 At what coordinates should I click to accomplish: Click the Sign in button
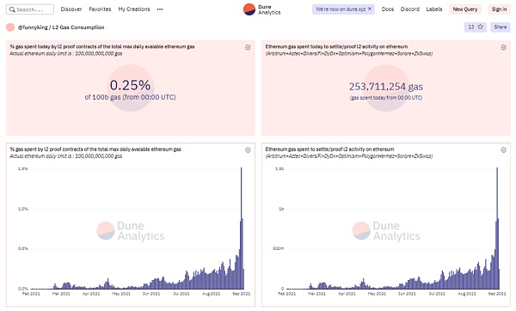pos(499,9)
